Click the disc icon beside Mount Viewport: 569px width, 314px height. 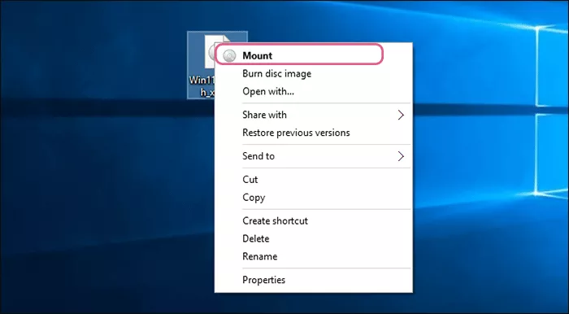[x=229, y=55]
